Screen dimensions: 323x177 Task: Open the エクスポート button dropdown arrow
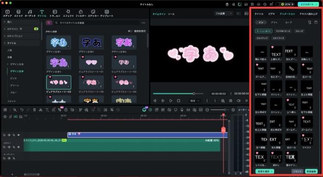317,4
